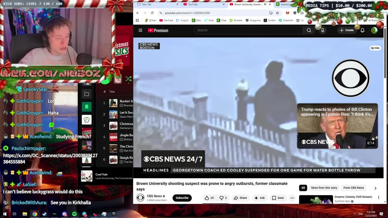Switch to the Brown University shooting tab

pos(250,5)
